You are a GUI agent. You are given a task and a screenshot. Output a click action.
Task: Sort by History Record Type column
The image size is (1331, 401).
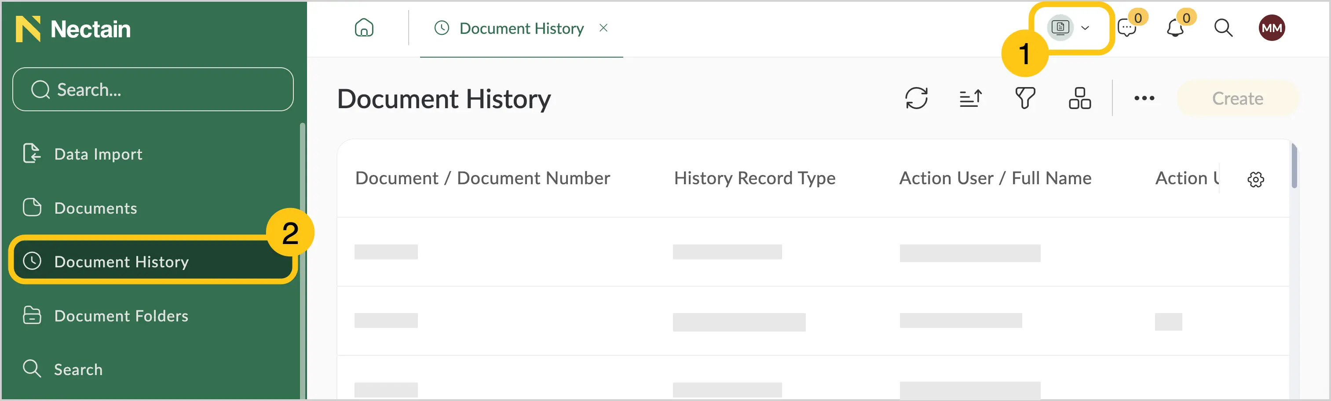point(754,178)
